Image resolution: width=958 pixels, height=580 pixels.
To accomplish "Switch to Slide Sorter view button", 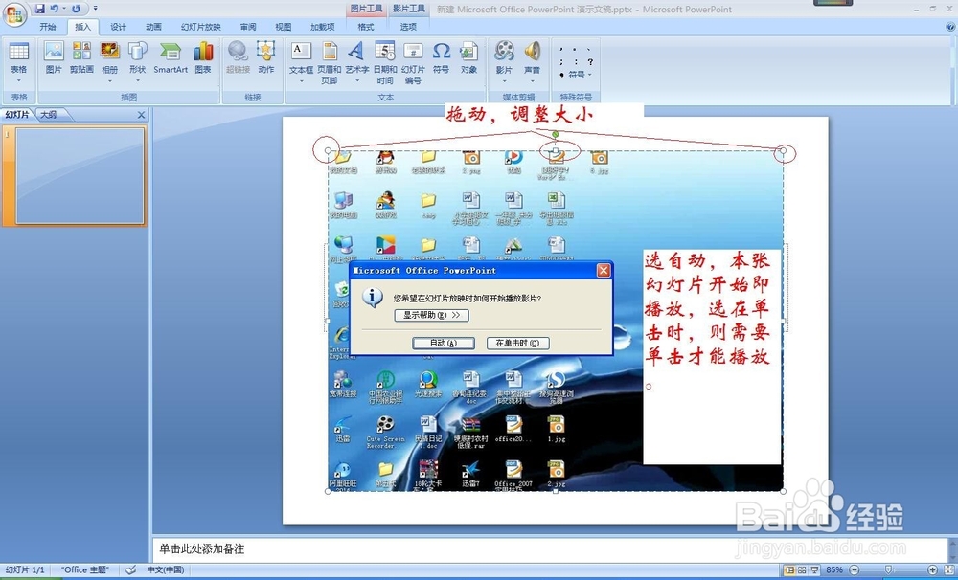I will pyautogui.click(x=802, y=569).
